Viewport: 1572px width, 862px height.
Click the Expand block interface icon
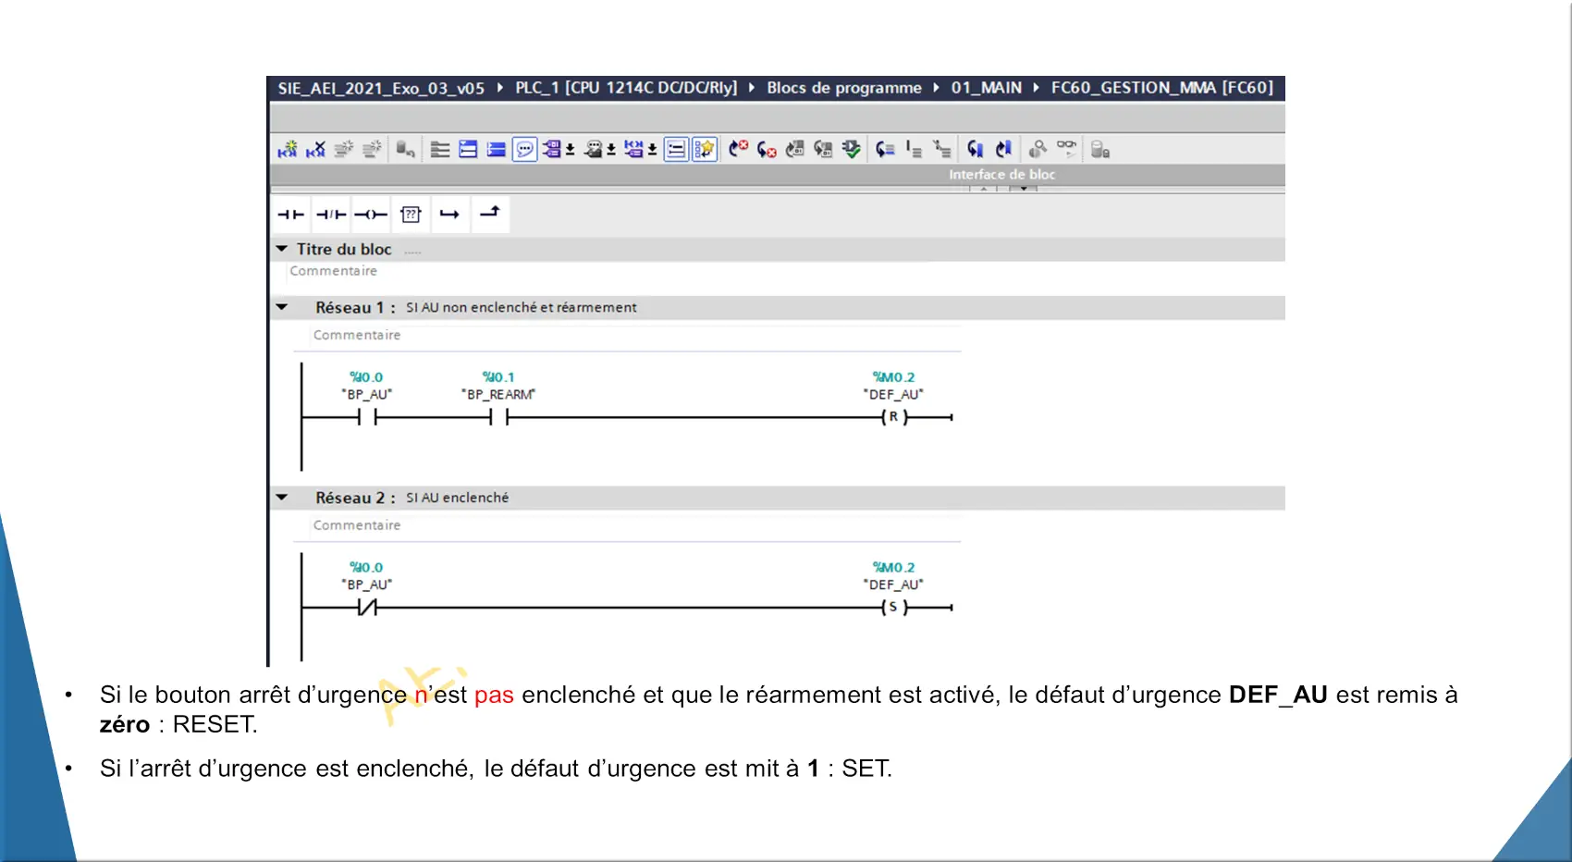(x=440, y=149)
